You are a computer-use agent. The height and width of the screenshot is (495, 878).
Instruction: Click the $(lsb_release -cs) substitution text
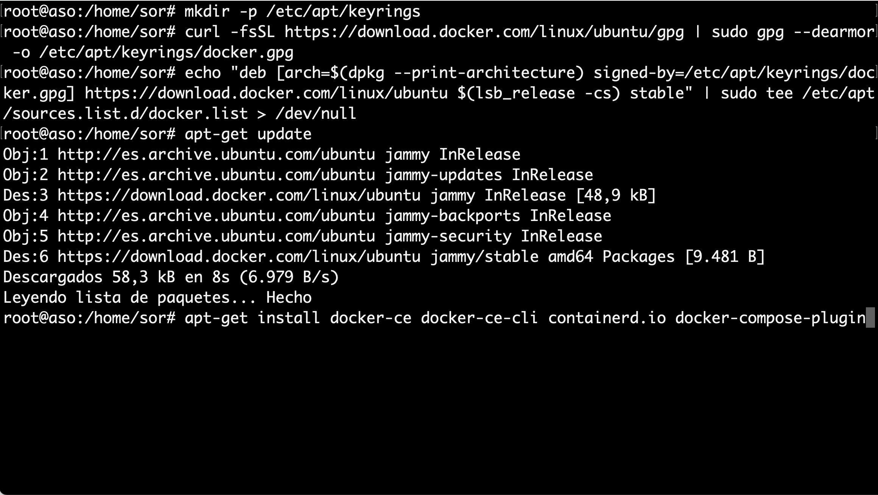pyautogui.click(x=539, y=93)
